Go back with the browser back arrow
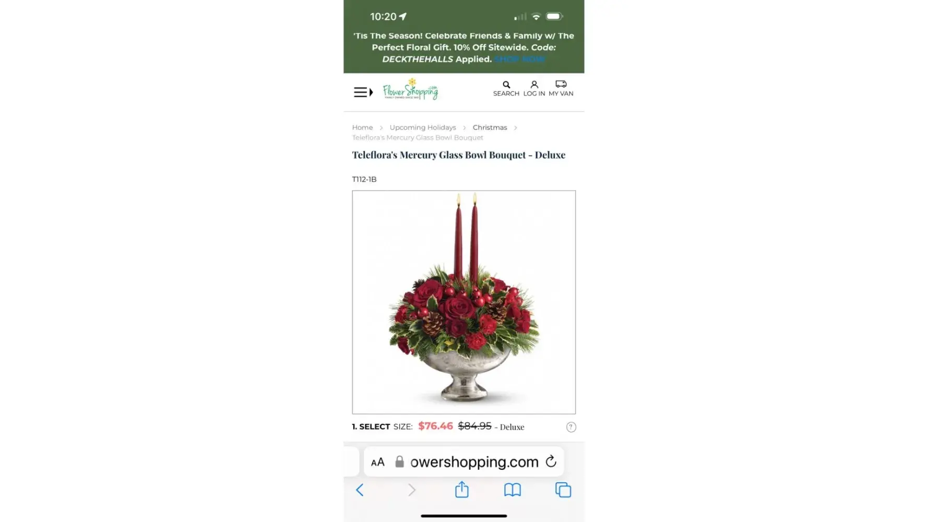Image resolution: width=928 pixels, height=522 pixels. 360,490
